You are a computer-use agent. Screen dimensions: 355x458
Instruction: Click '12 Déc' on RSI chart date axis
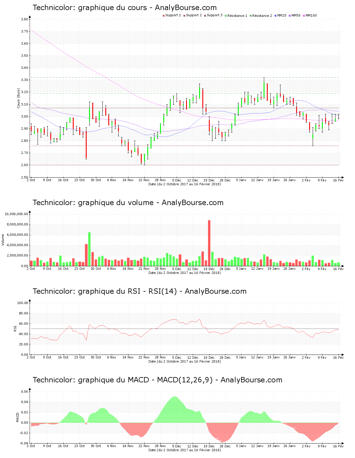pos(193,357)
